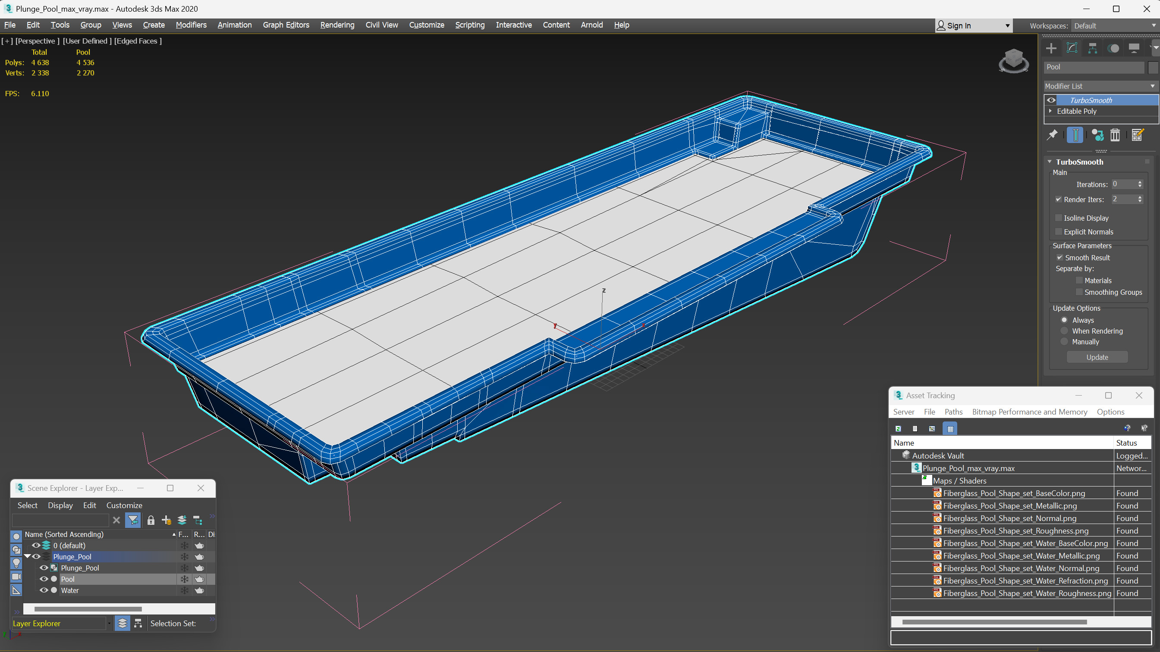Open the Workspaces Default dropdown
The image size is (1160, 652).
pos(1115,26)
